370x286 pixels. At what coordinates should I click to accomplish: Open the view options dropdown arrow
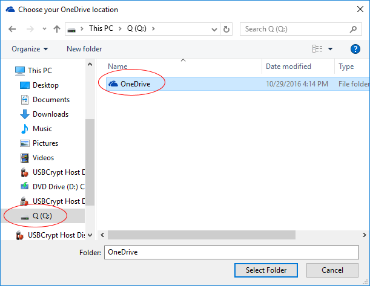click(x=331, y=49)
